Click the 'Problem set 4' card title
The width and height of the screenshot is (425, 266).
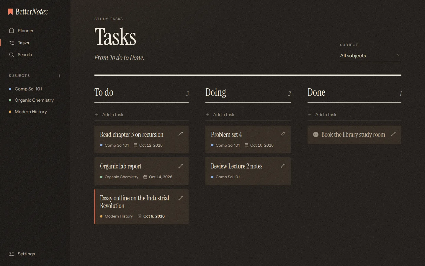point(226,134)
